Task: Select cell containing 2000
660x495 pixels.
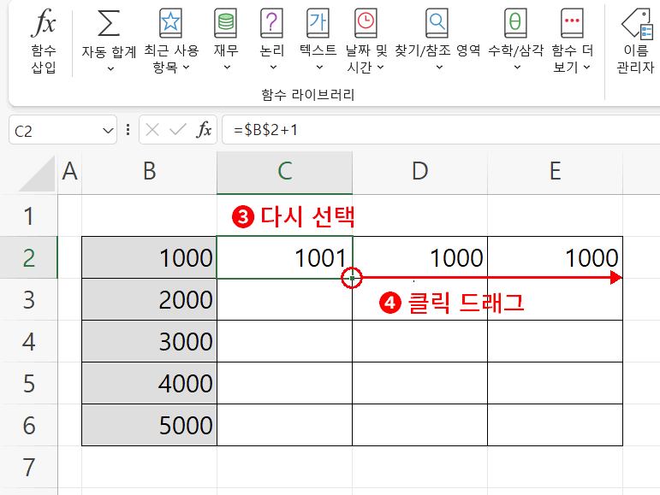Action: click(x=150, y=299)
